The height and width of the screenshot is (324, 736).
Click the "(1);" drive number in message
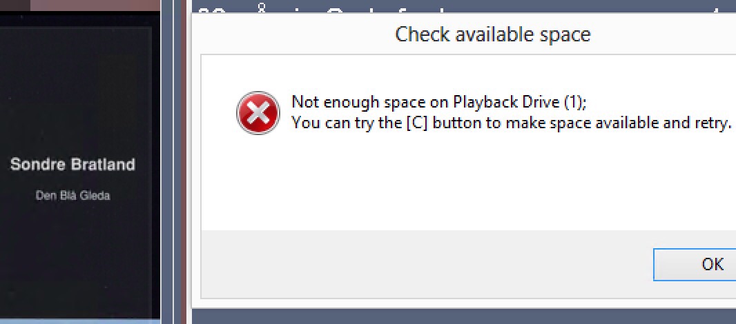tap(575, 102)
